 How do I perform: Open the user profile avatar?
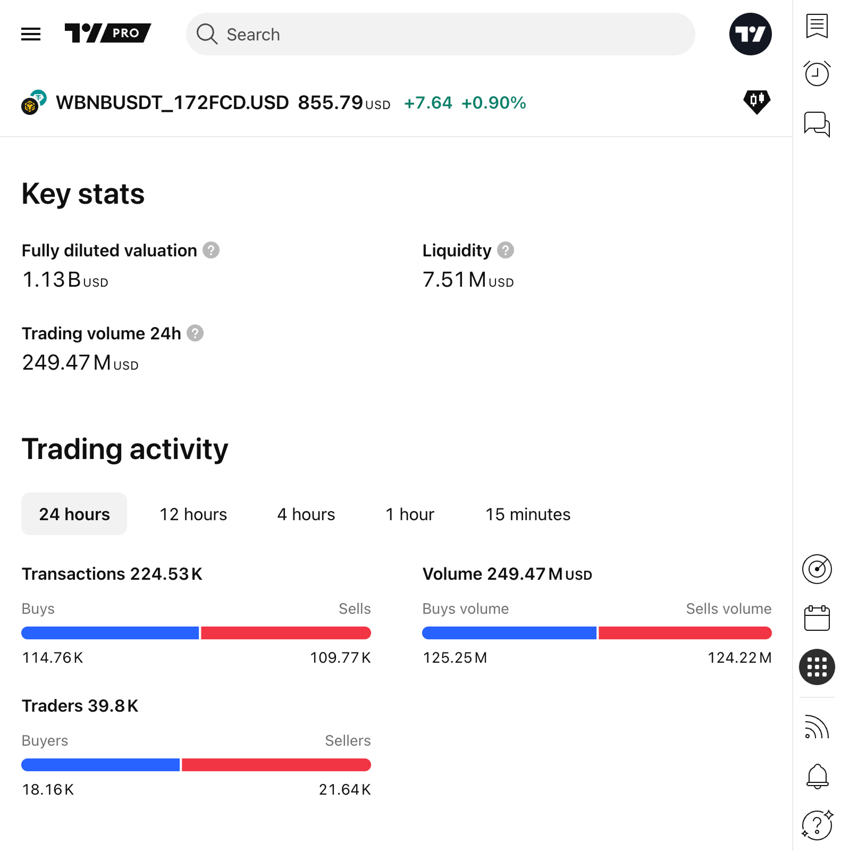750,34
